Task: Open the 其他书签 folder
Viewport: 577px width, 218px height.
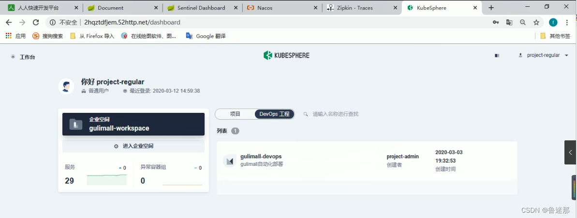Action: point(555,36)
